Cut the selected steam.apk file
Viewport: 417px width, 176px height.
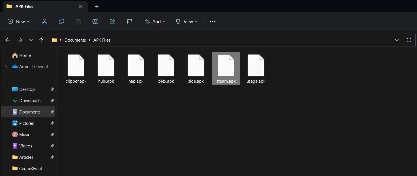pyautogui.click(x=44, y=22)
